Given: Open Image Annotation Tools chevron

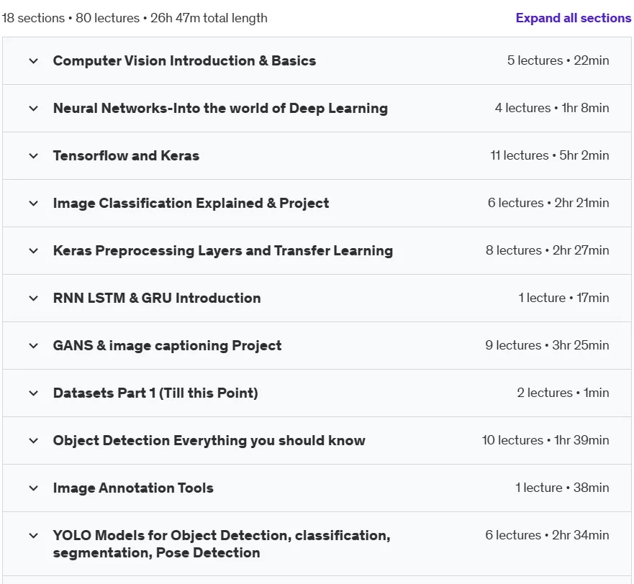Looking at the screenshot, I should [34, 488].
